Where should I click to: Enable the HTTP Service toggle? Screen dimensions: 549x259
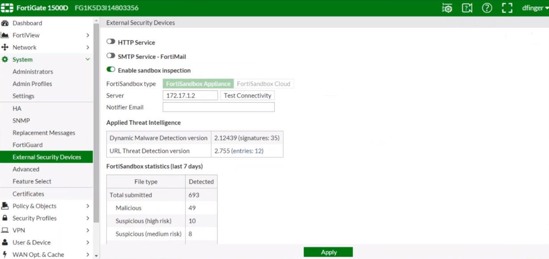pyautogui.click(x=111, y=41)
